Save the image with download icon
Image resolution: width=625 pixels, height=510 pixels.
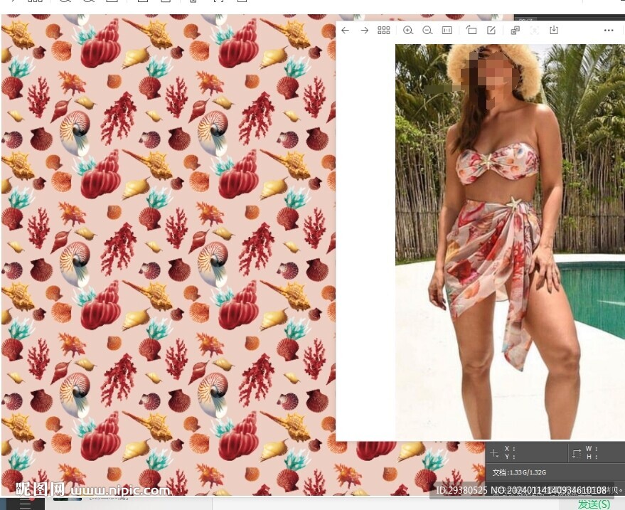[x=554, y=31]
